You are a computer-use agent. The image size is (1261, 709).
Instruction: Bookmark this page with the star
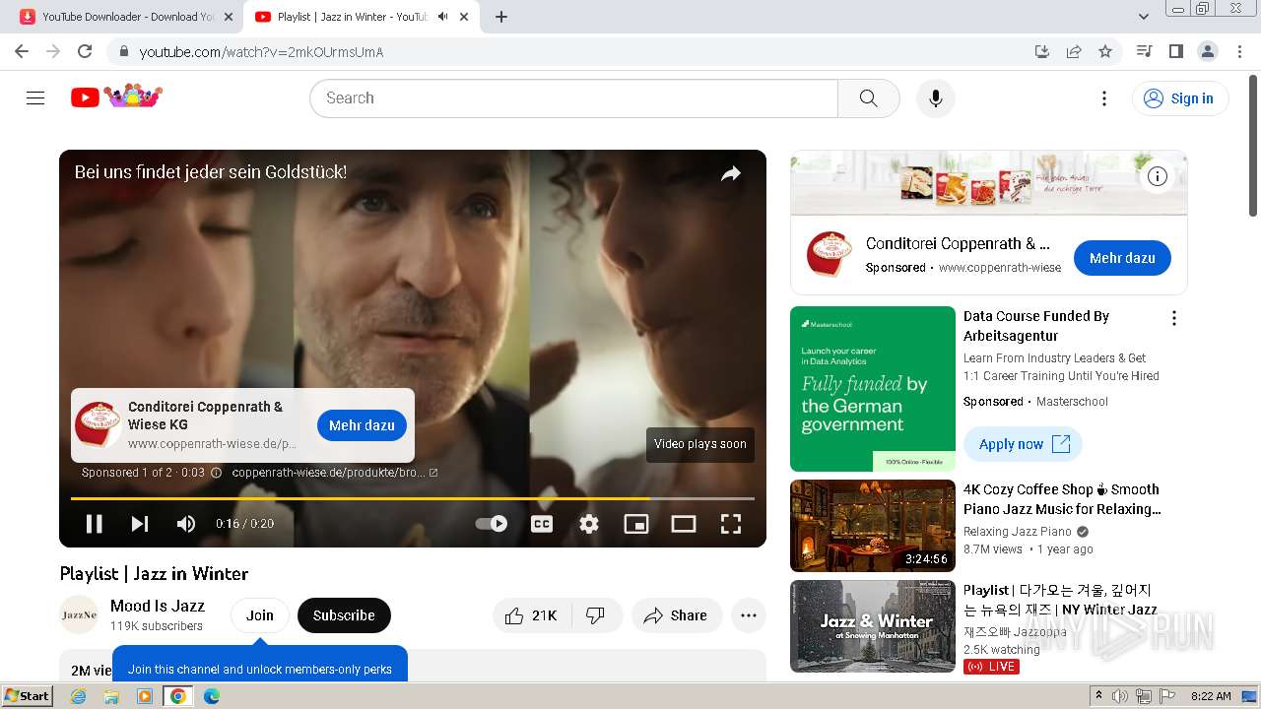click(x=1105, y=51)
